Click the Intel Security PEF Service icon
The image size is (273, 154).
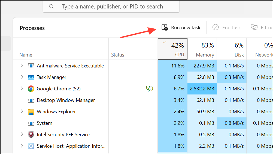[x=31, y=135]
